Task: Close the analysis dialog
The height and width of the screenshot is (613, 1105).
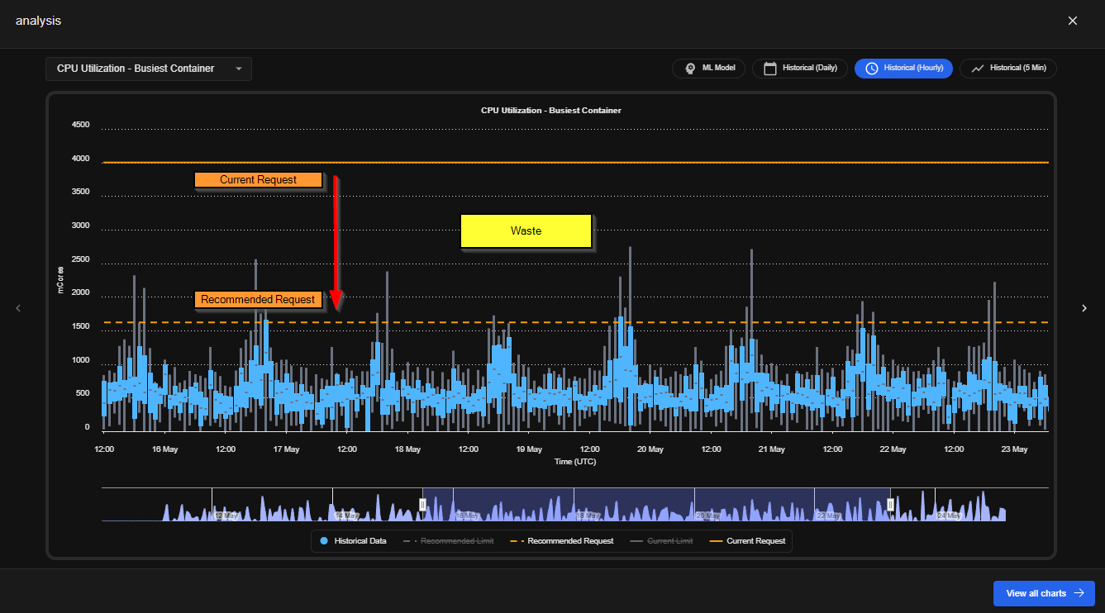Action: [x=1073, y=21]
